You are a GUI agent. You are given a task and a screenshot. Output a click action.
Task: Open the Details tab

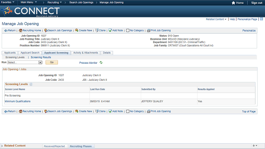[107, 53]
